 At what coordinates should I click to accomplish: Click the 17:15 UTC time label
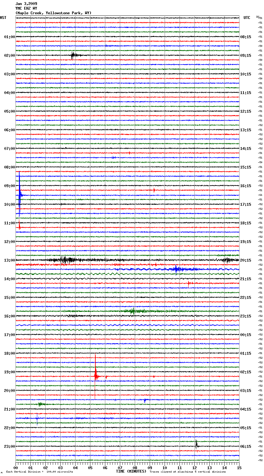tap(246, 204)
